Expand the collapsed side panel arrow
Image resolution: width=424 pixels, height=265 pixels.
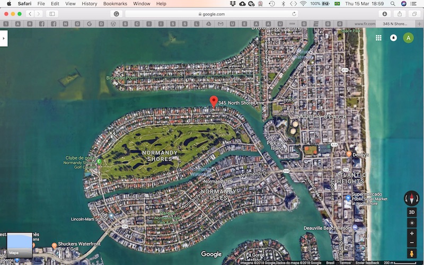[x=4, y=38]
